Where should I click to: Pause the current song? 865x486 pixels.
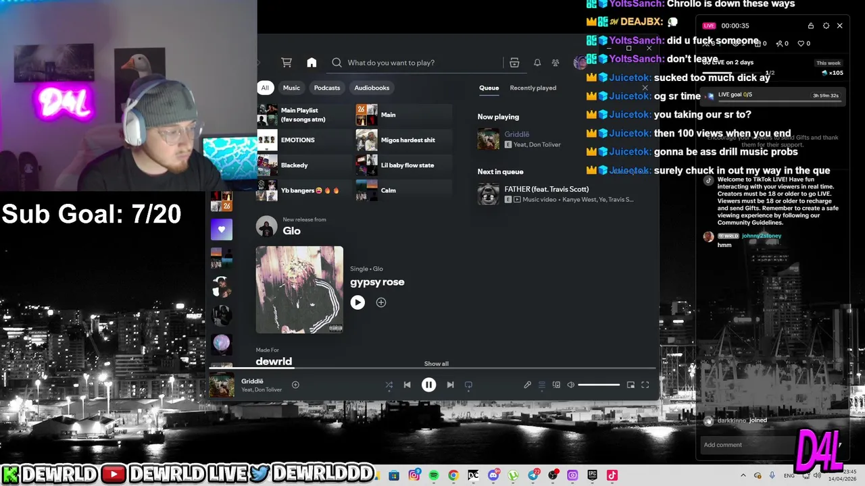point(428,385)
